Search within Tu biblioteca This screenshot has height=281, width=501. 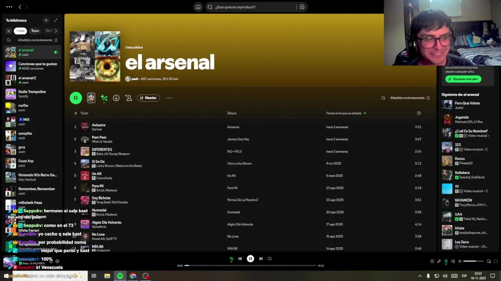(x=9, y=40)
